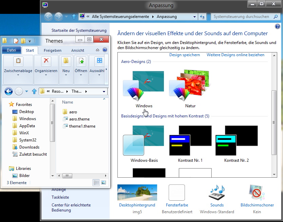Image resolution: width=283 pixels, height=222 pixels.
Task: Click the Themes file list horizontal scrollbar
Action: pyautogui.click(x=67, y=176)
